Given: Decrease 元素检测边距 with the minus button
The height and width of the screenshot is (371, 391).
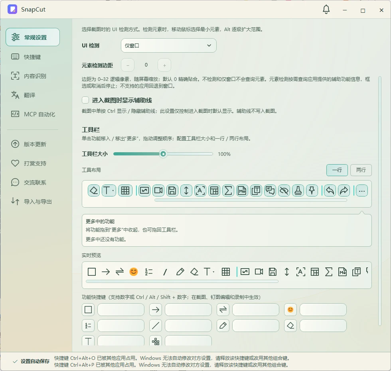Looking at the screenshot, I should [128, 65].
